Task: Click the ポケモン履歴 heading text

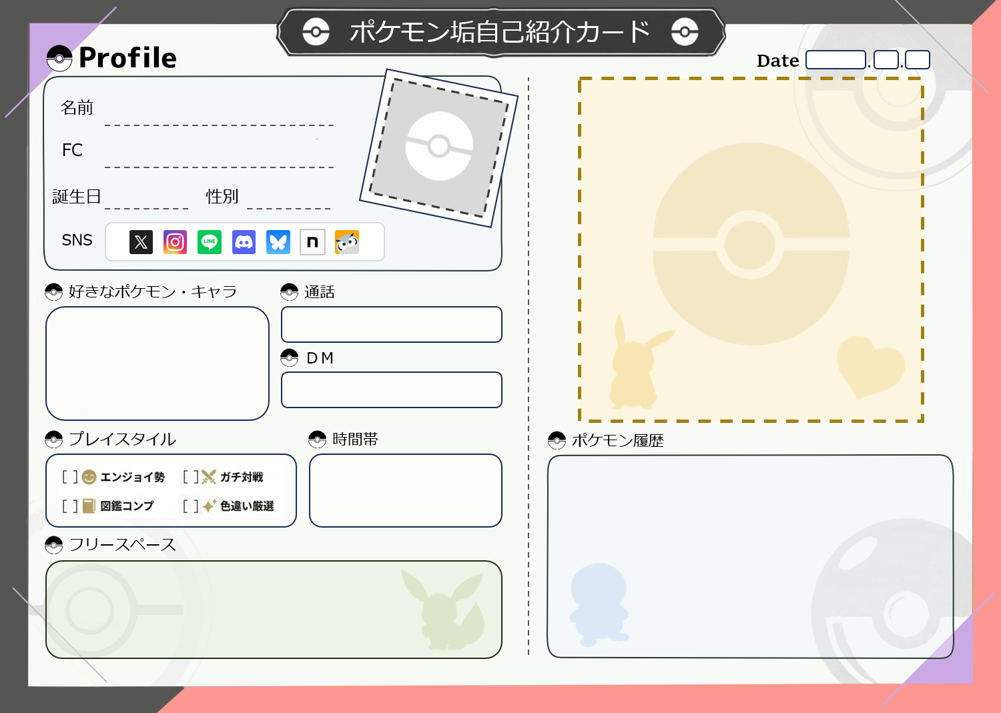Action: (x=617, y=441)
